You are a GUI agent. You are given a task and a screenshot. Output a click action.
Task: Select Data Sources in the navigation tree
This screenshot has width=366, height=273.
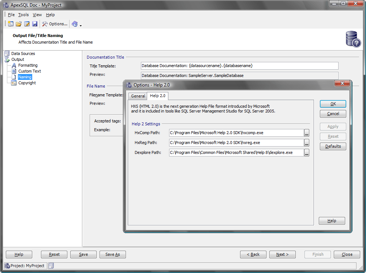point(23,53)
